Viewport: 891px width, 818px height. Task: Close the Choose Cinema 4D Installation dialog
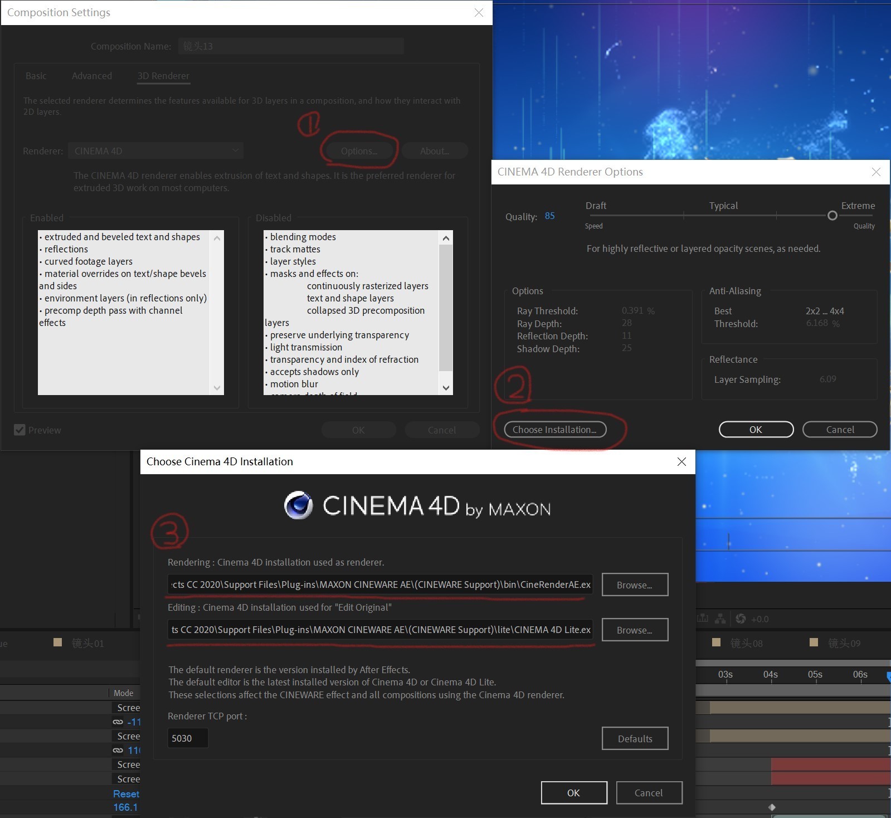[x=681, y=461]
